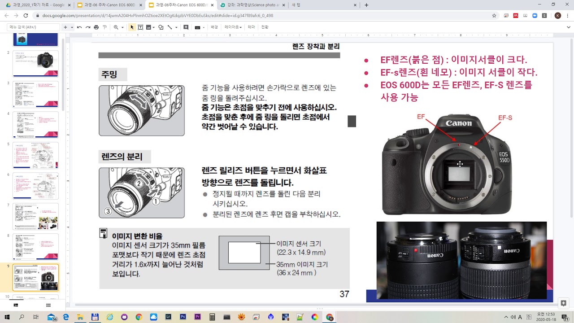Image resolution: width=574 pixels, height=323 pixels.
Task: Open input tools dropdown arrow
Action: pyautogui.click(x=204, y=27)
